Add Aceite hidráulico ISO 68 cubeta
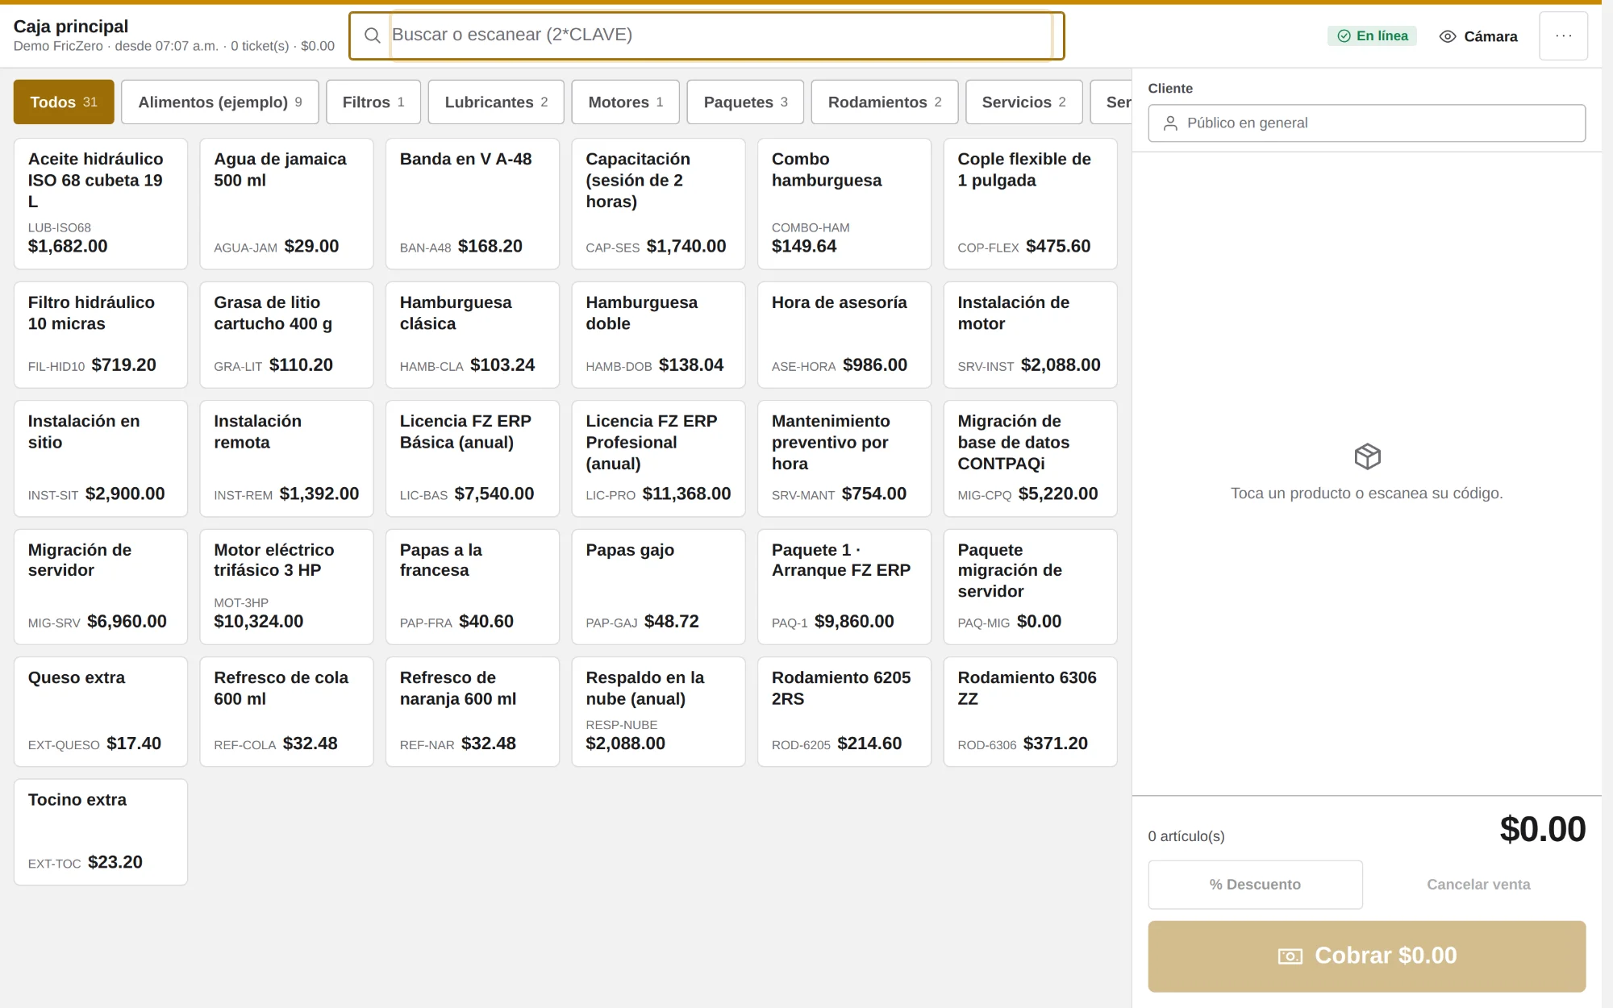 coord(101,203)
